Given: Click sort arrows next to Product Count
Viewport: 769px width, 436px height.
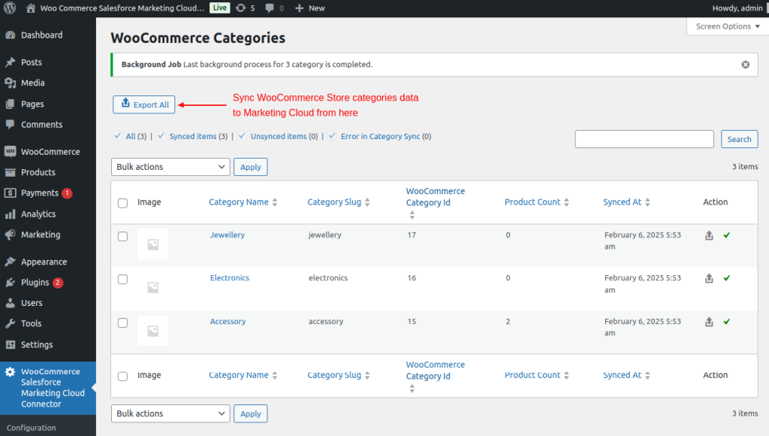Looking at the screenshot, I should click(566, 202).
